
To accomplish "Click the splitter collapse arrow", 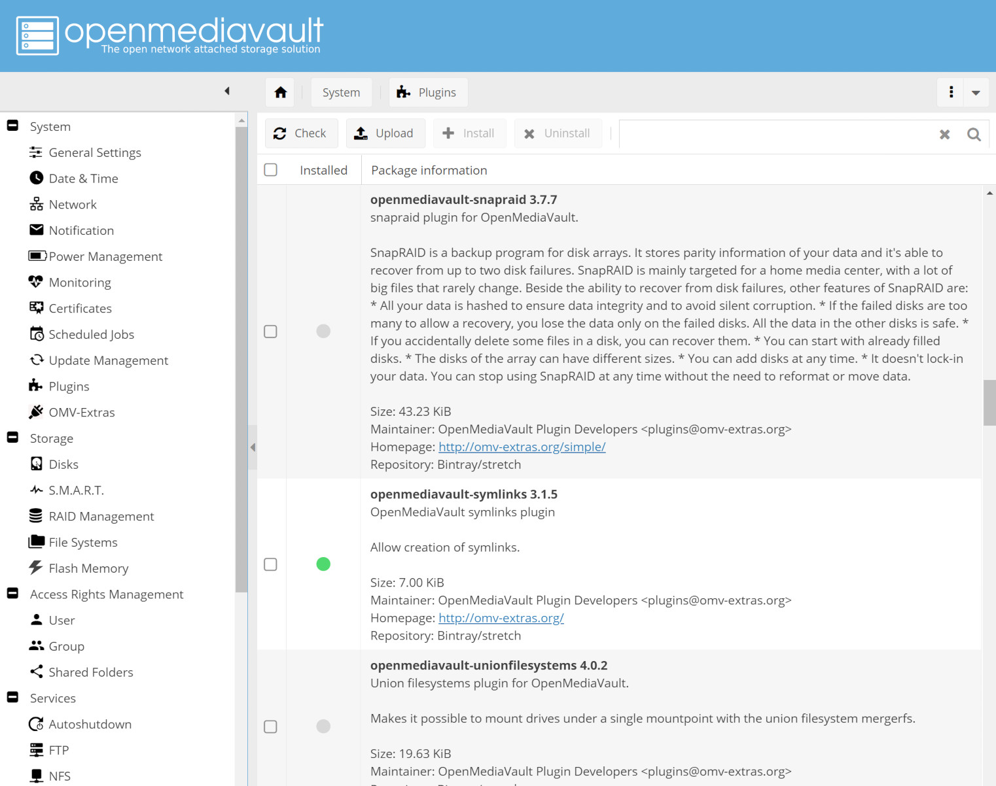I will tap(253, 447).
